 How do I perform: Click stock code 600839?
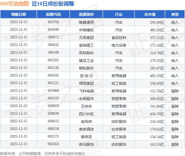tap(53, 113)
